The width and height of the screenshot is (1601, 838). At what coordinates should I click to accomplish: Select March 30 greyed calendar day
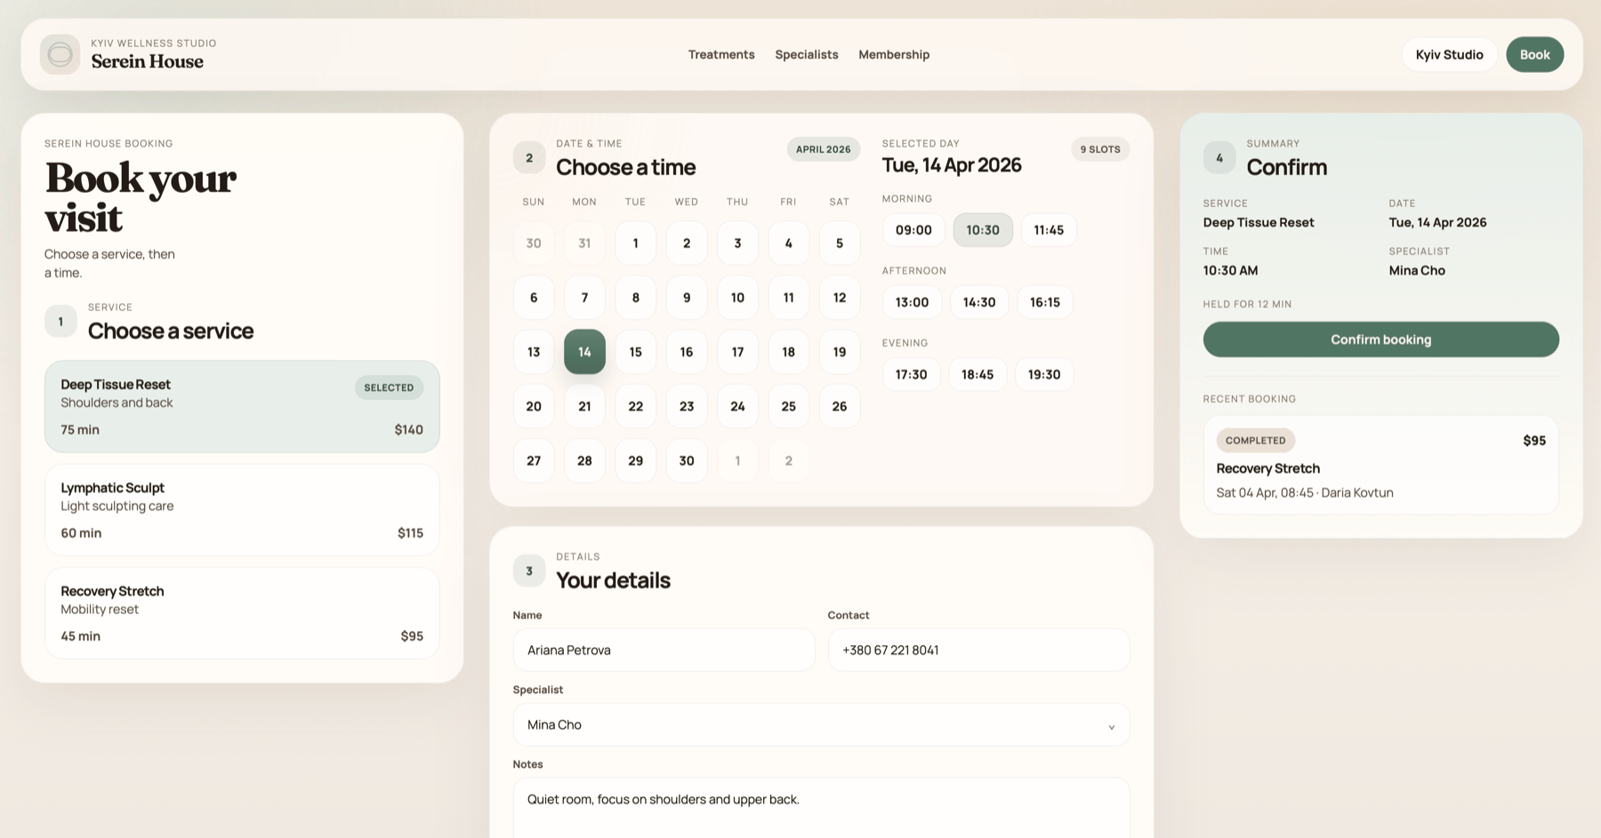(534, 243)
